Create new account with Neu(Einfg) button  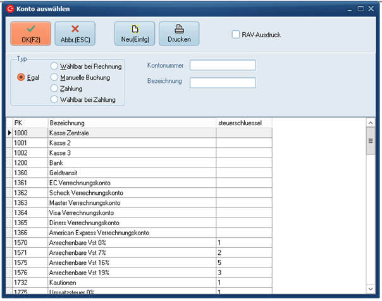point(134,33)
